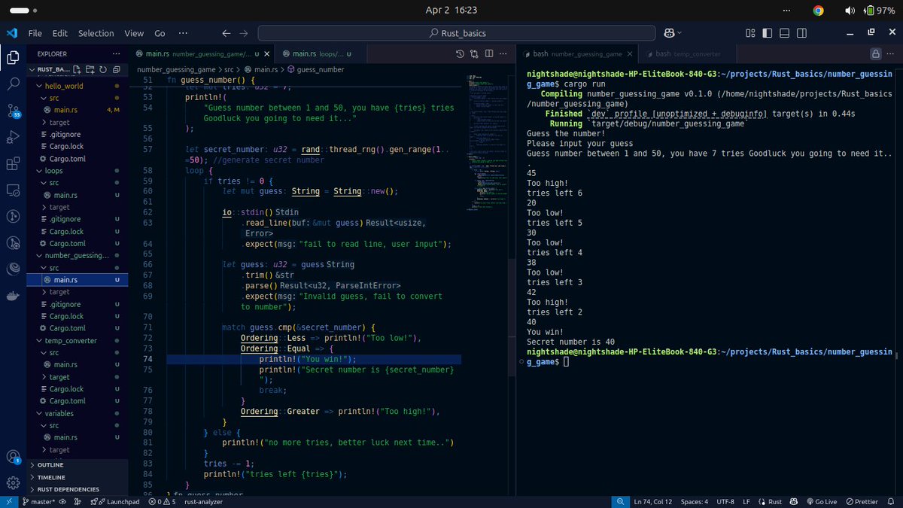
Task: Open the Accounts menu icon
Action: (13, 457)
